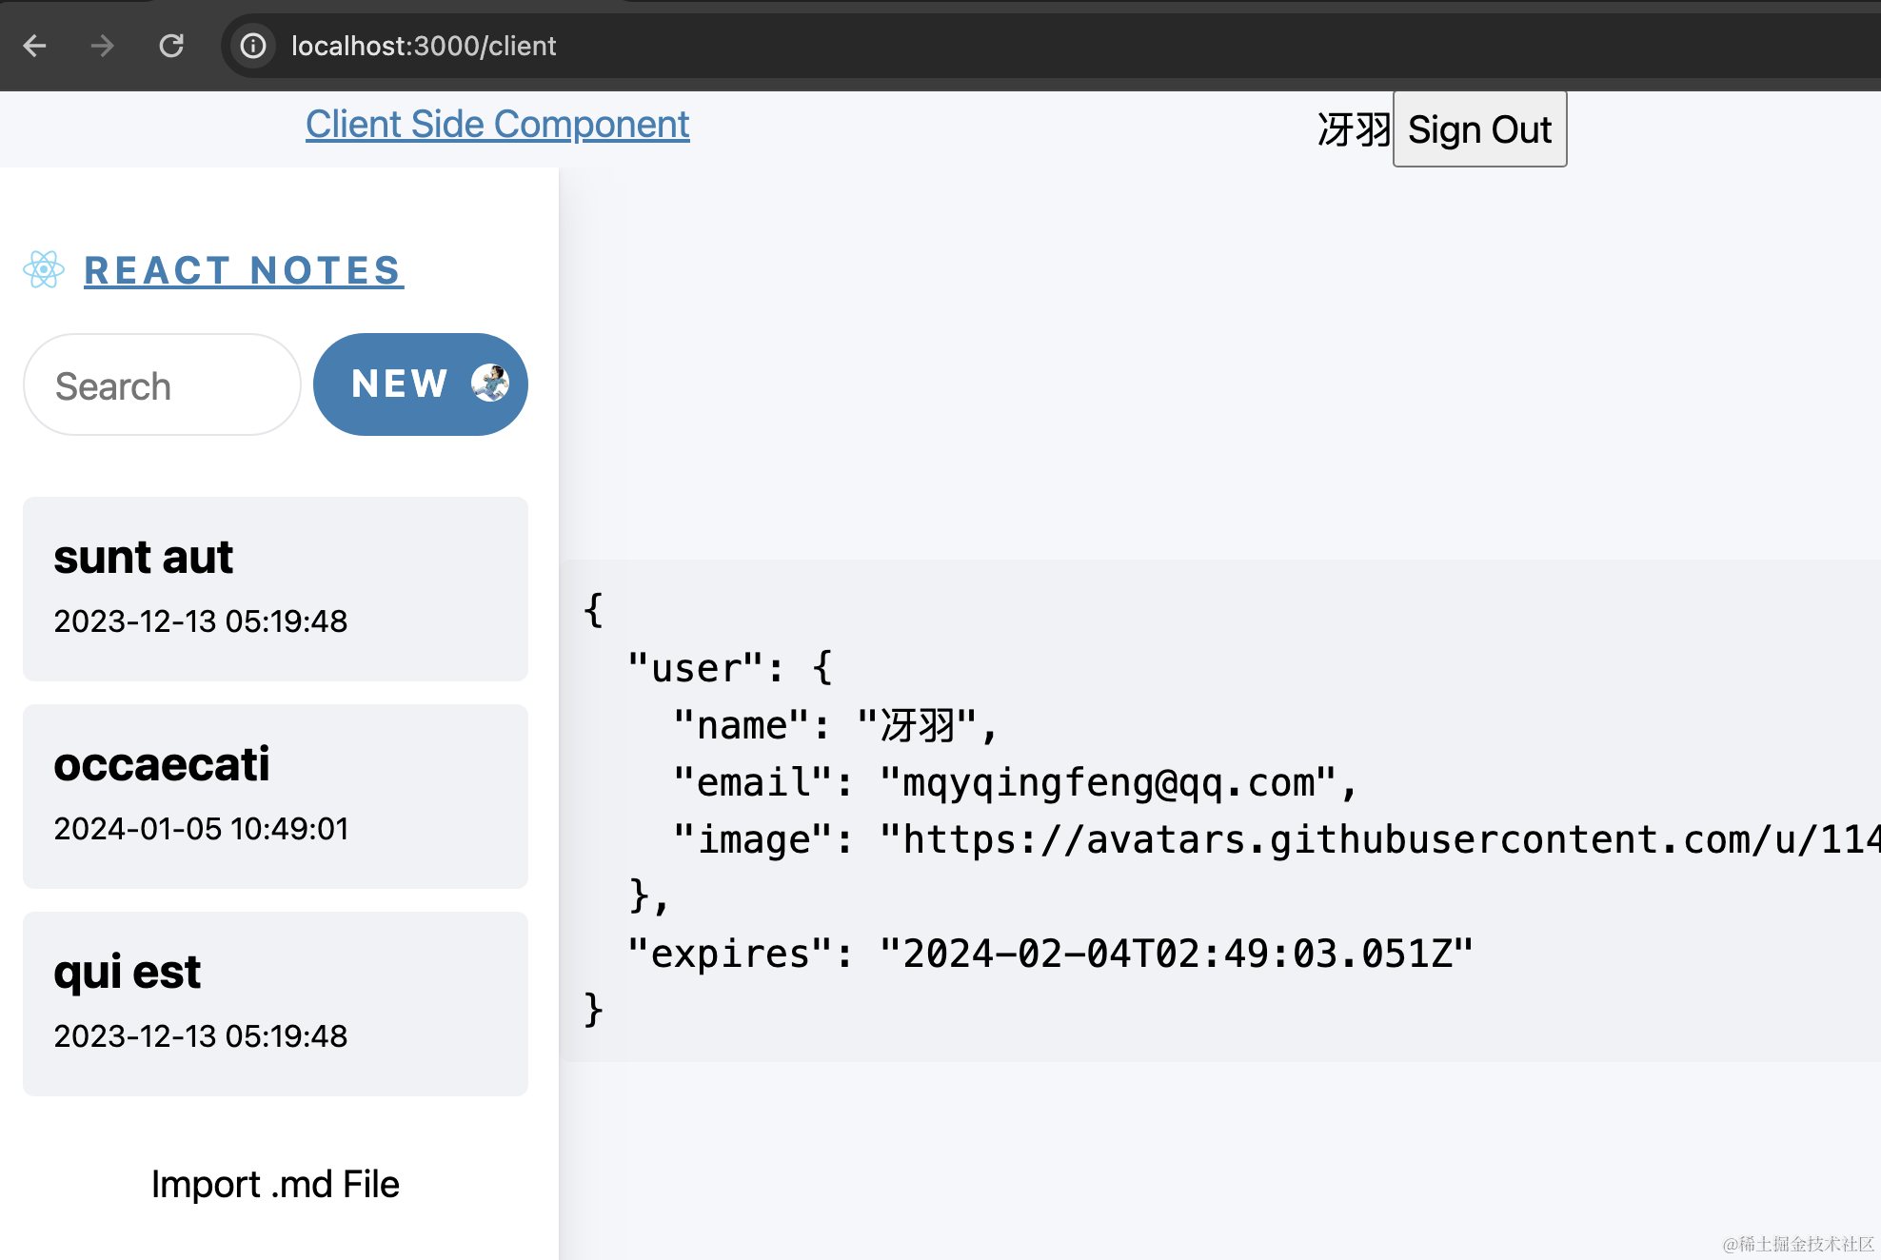
Task: Click the localhost:3000/client address bar
Action: coord(424,46)
